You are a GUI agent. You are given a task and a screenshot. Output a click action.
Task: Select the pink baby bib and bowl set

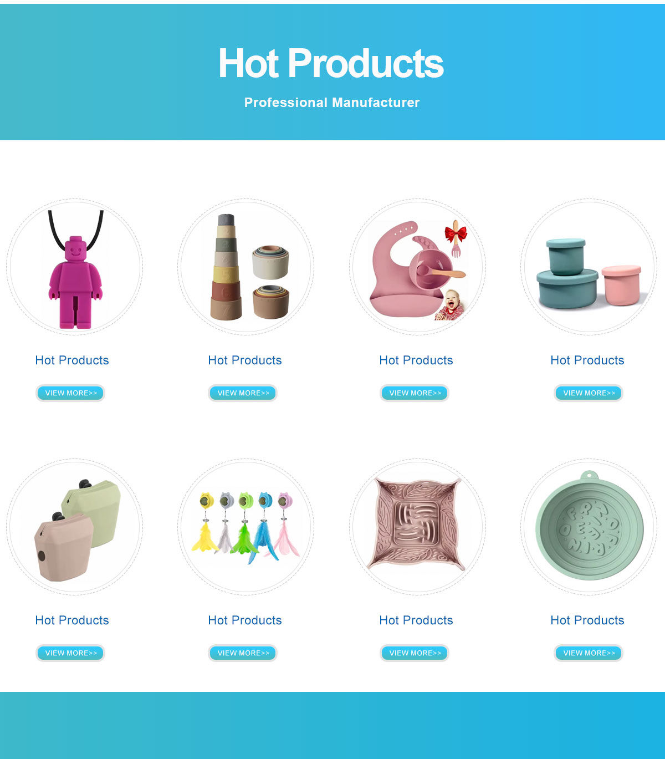[x=417, y=267]
